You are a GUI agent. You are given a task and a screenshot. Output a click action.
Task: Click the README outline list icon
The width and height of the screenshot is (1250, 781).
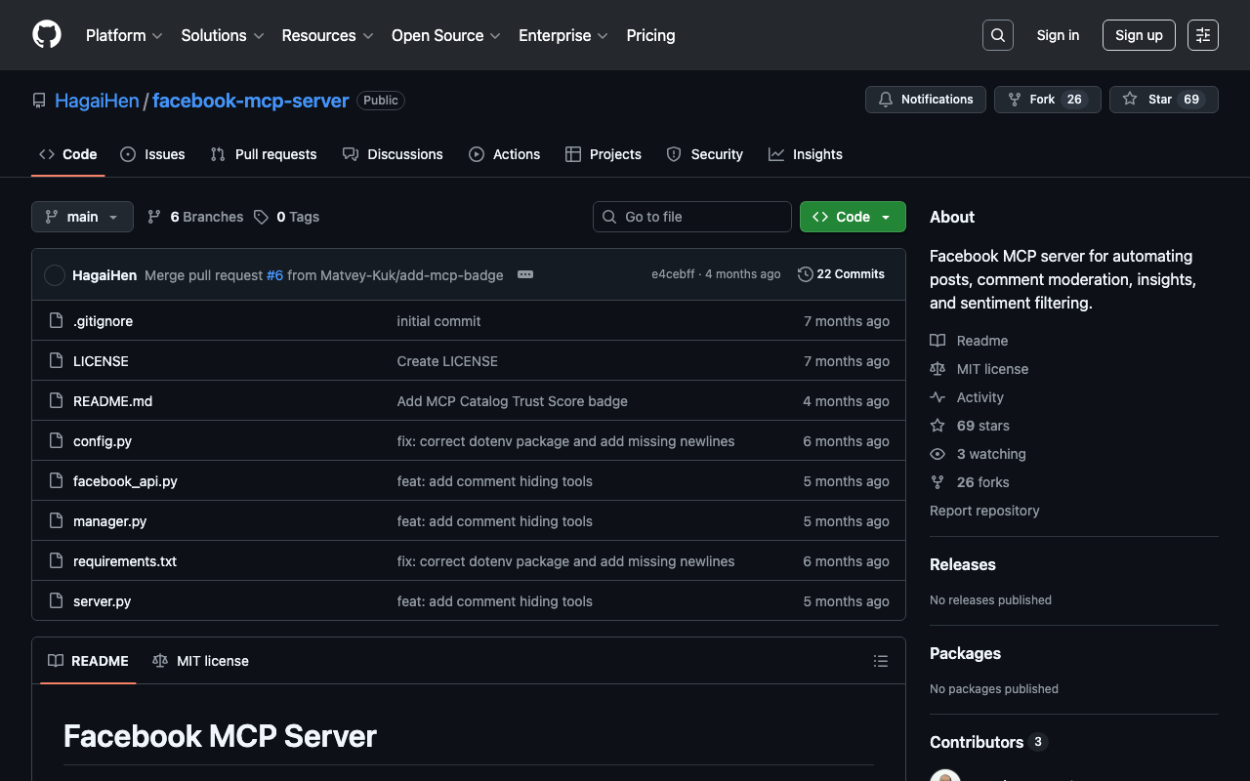click(880, 661)
